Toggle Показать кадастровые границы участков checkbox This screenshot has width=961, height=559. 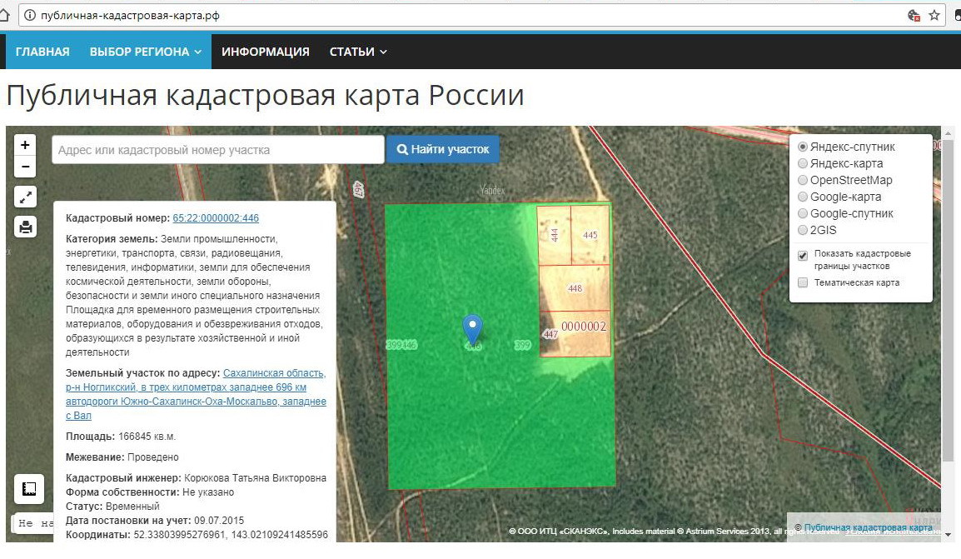point(803,256)
